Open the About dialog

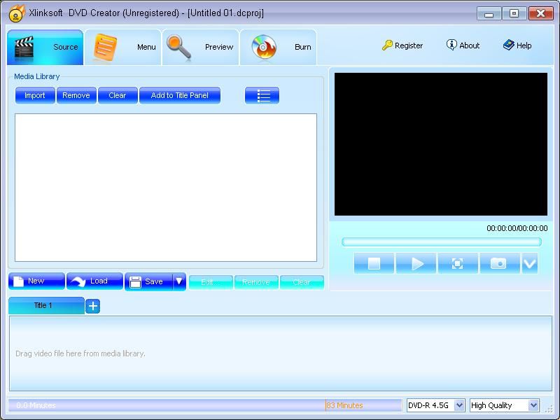(x=463, y=45)
